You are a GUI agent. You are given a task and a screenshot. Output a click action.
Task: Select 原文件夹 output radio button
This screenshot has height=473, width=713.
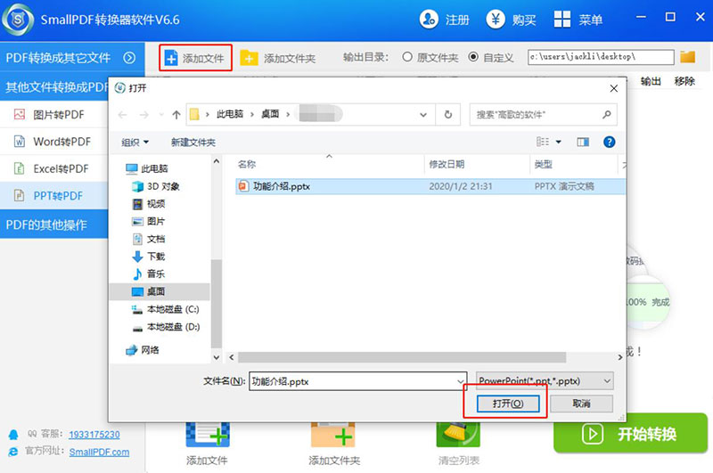(407, 57)
